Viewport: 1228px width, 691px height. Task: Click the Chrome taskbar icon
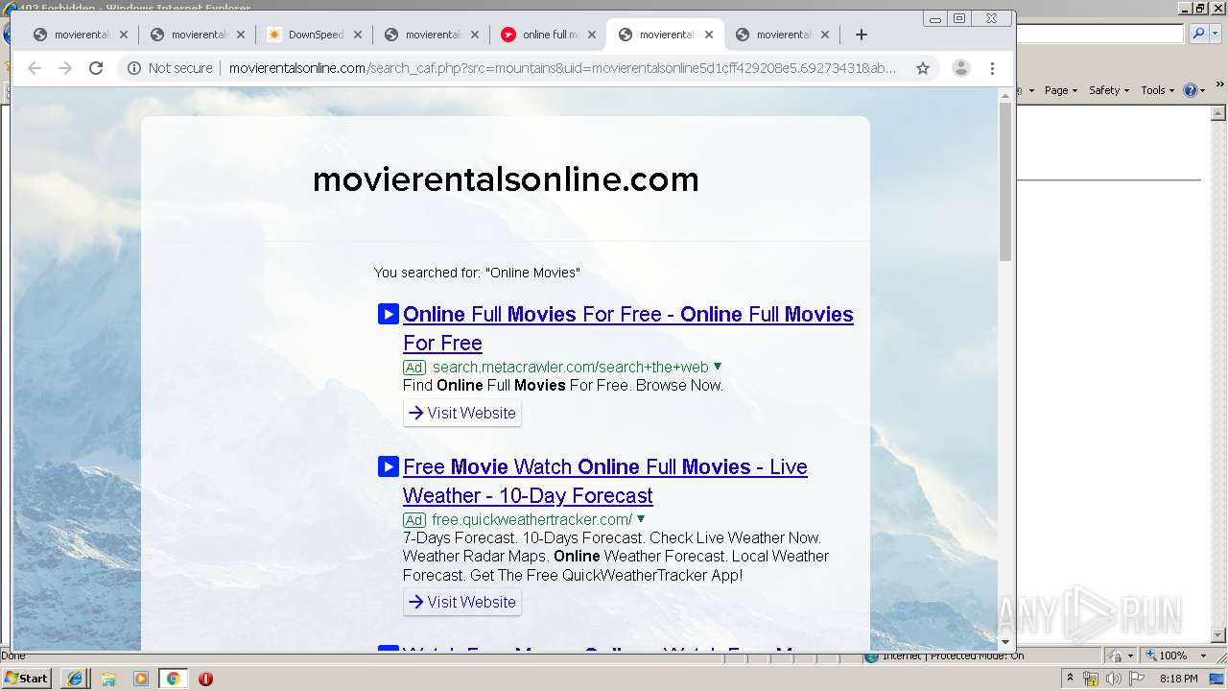tap(173, 679)
